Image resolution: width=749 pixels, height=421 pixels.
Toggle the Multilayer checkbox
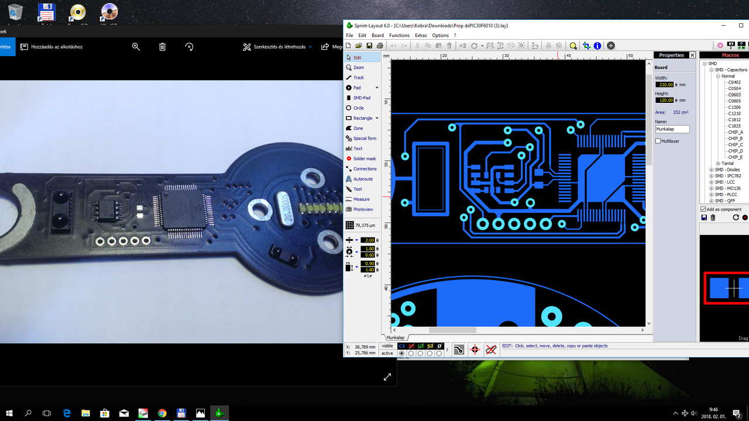click(658, 141)
